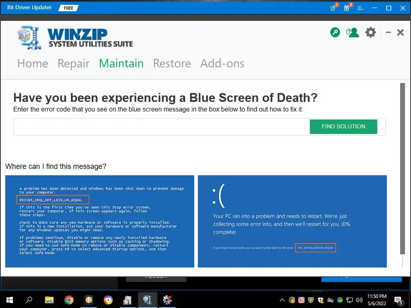Click the yellow shield tray icon
Image resolution: width=411 pixels, height=308 pixels.
tap(311, 300)
